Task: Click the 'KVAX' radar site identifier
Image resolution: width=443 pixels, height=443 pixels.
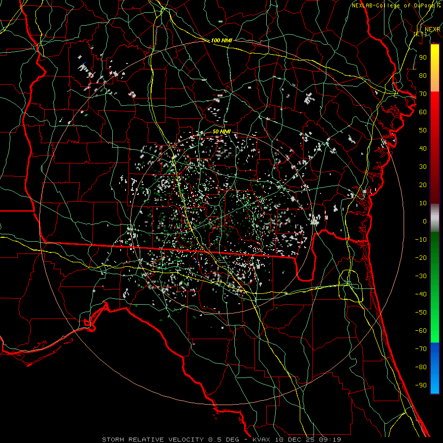Action: pyautogui.click(x=262, y=440)
